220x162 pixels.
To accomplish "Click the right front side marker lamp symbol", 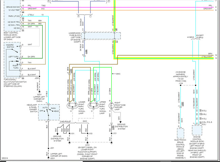I will click(112, 105).
